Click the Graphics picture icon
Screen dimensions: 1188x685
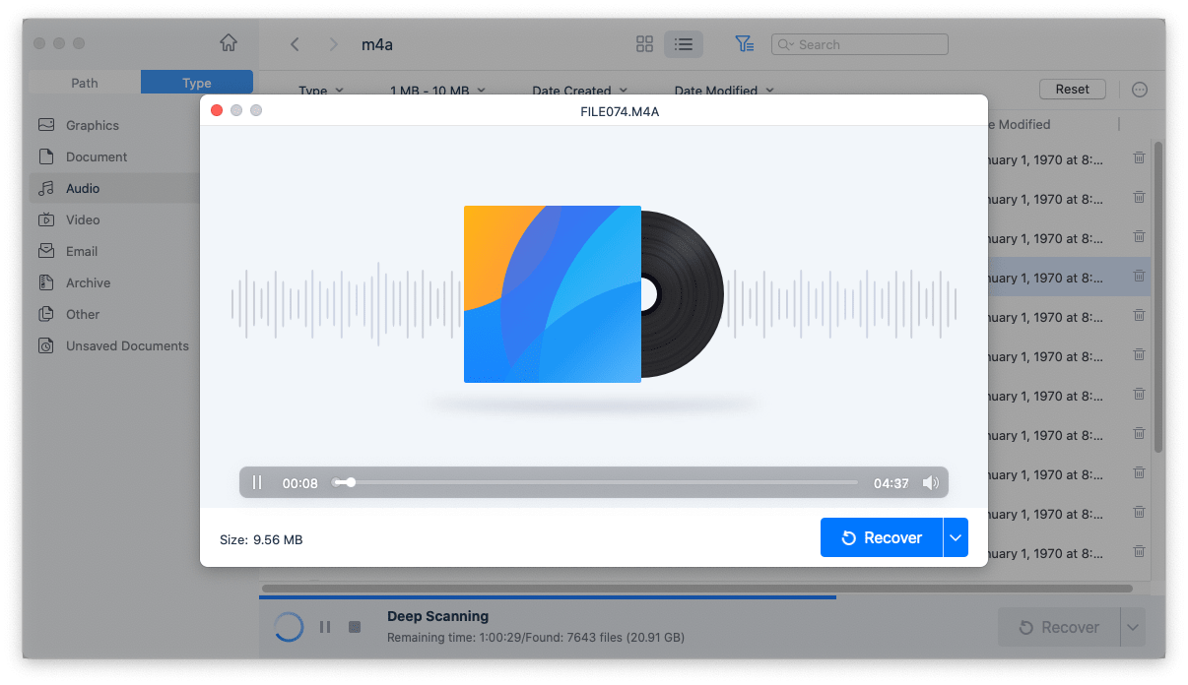(x=46, y=125)
